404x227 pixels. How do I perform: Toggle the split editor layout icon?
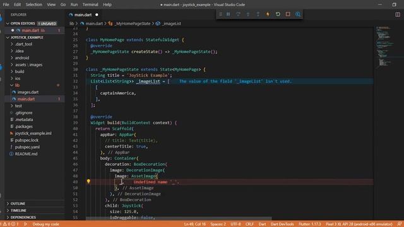pos(398,15)
